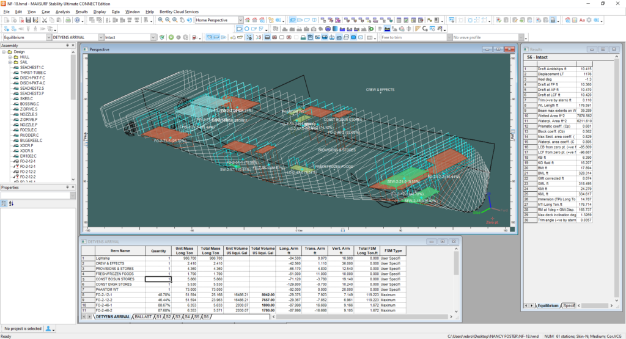
Task: Toggle visibility check for RUDDER.C
Action: coord(16,135)
